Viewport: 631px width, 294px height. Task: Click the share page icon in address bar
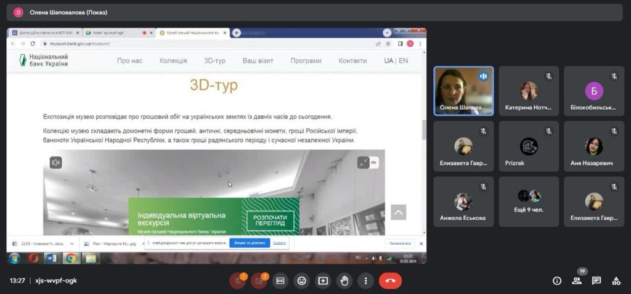(x=378, y=44)
